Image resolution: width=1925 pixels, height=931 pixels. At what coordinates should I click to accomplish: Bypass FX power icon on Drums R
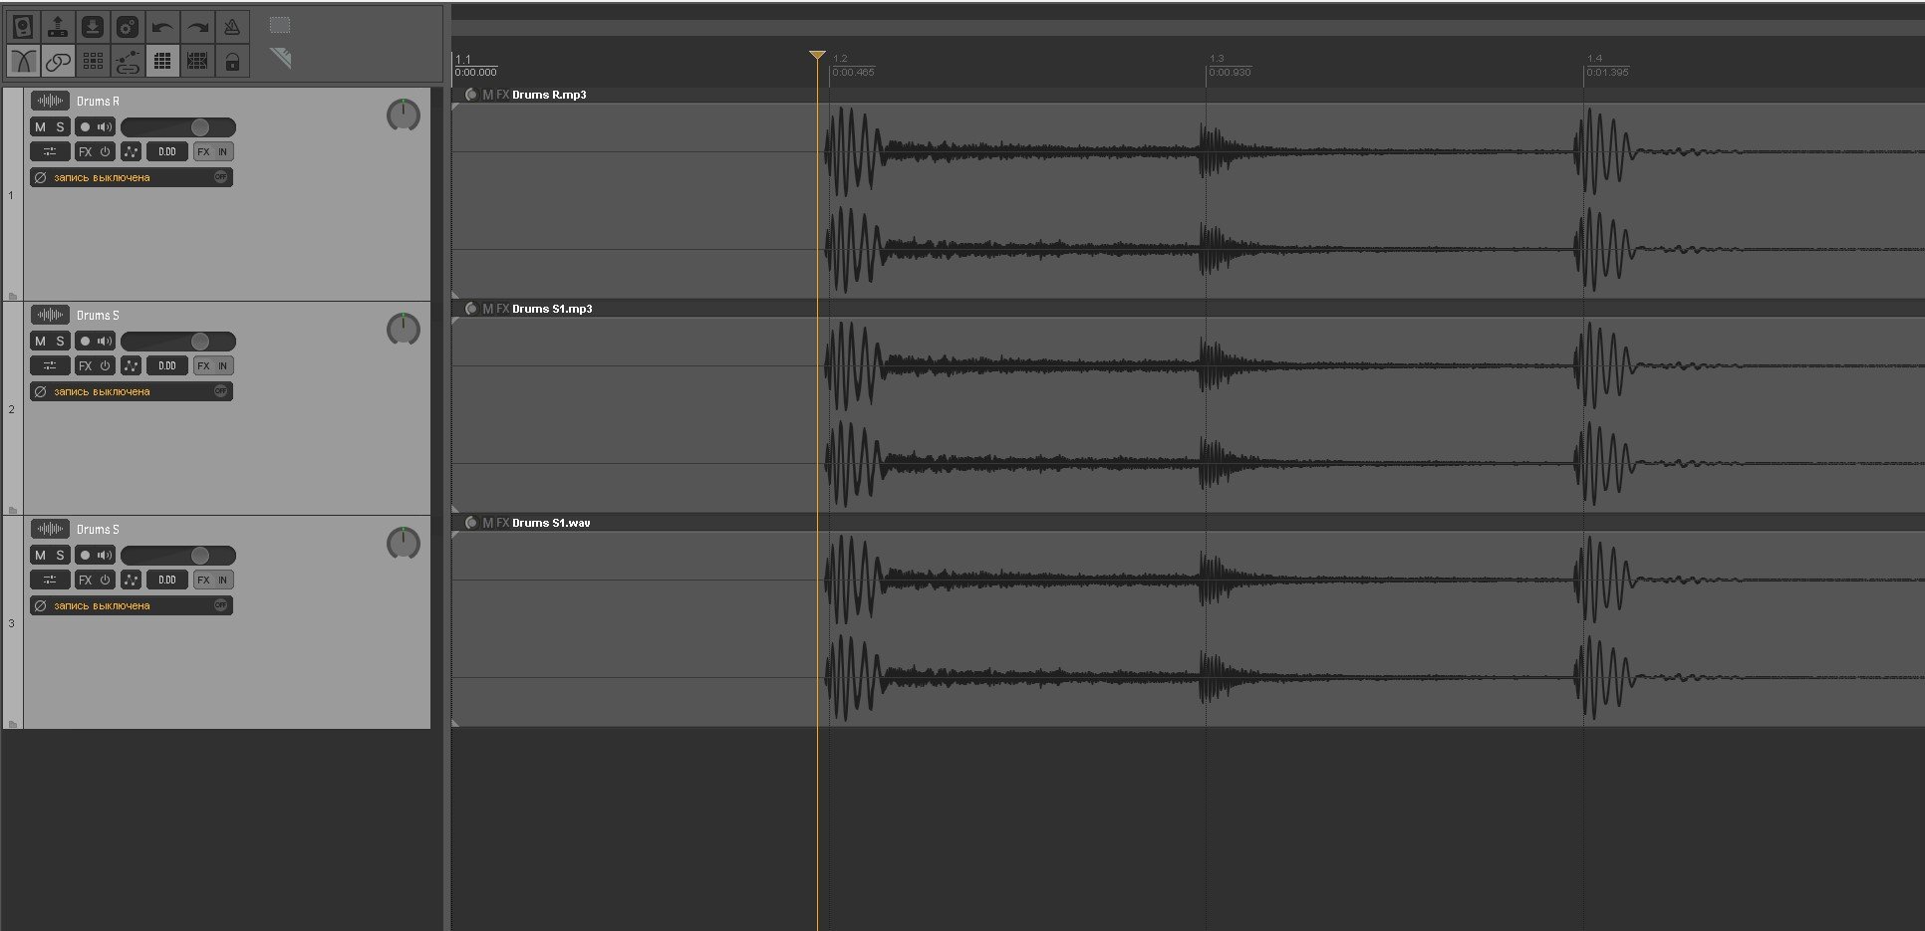(106, 151)
